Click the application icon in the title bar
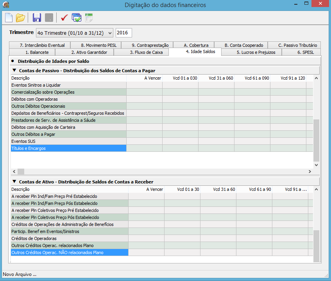 6,4
